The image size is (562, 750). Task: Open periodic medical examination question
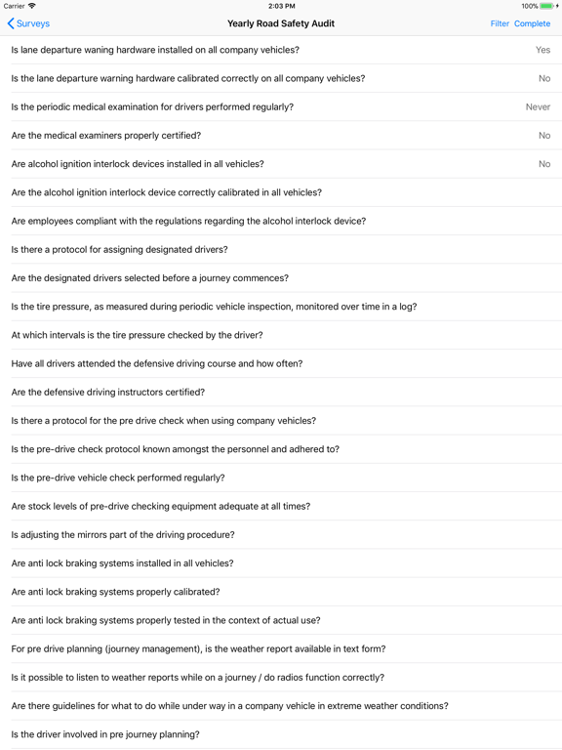click(x=281, y=107)
